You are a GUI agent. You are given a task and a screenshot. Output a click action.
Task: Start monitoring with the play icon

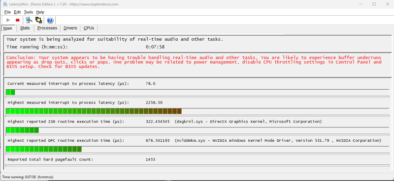[8, 20]
